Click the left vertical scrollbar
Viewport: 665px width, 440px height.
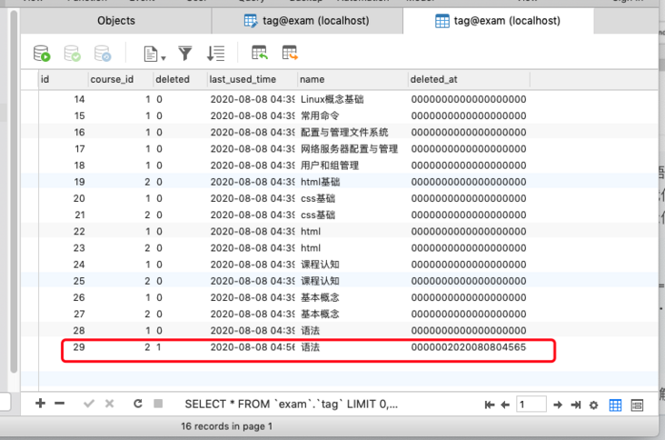14,191
